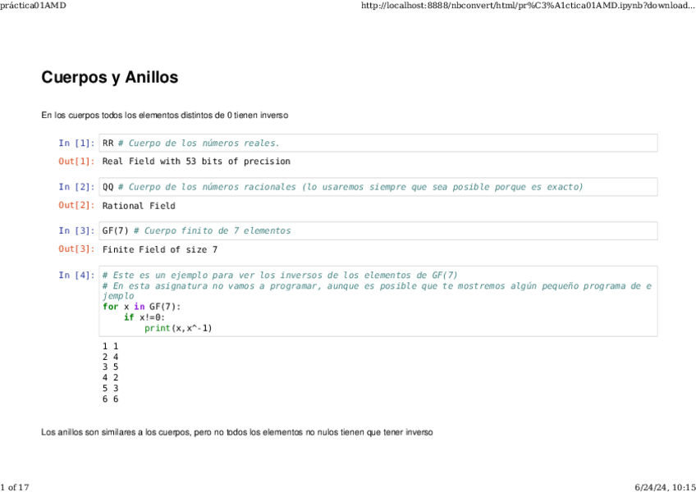The width and height of the screenshot is (696, 492).
Task: Click the Out[3] output prompt
Action: (x=76, y=249)
